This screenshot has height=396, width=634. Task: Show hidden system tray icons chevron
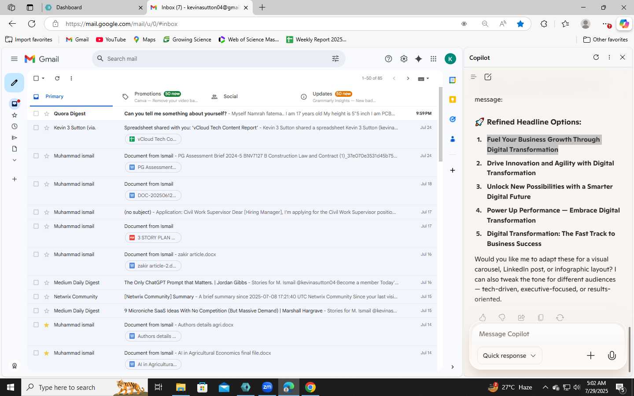point(545,387)
